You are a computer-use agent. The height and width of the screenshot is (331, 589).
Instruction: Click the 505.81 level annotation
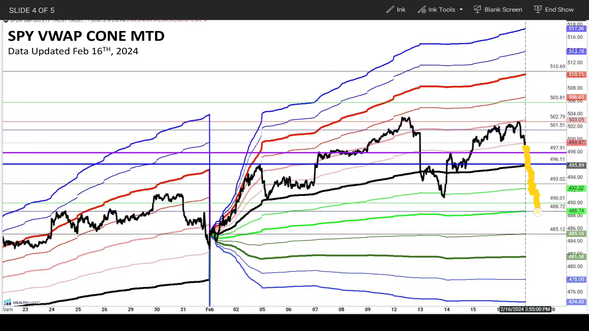557,97
